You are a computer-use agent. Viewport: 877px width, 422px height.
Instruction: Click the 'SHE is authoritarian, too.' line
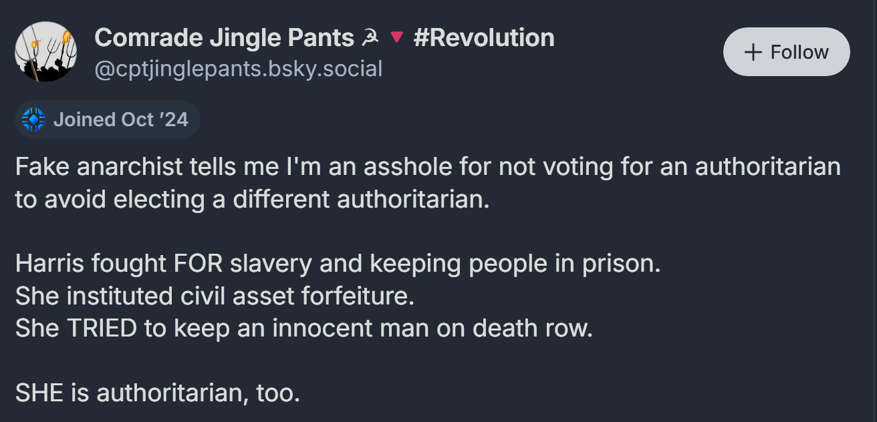[157, 393]
